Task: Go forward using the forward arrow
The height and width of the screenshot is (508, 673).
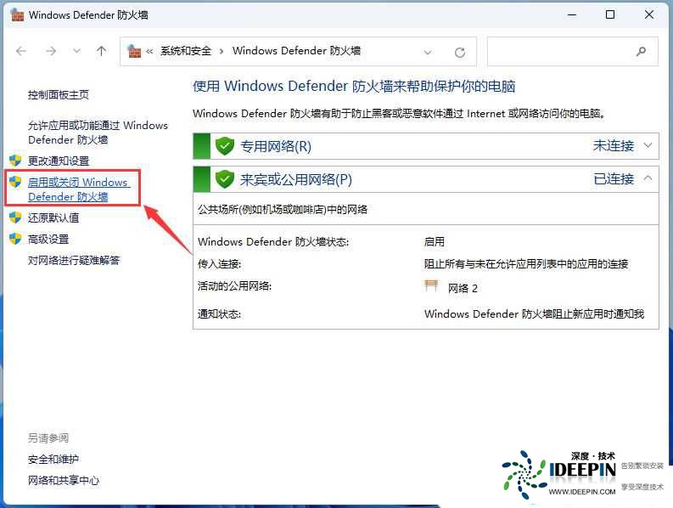Action: point(51,52)
